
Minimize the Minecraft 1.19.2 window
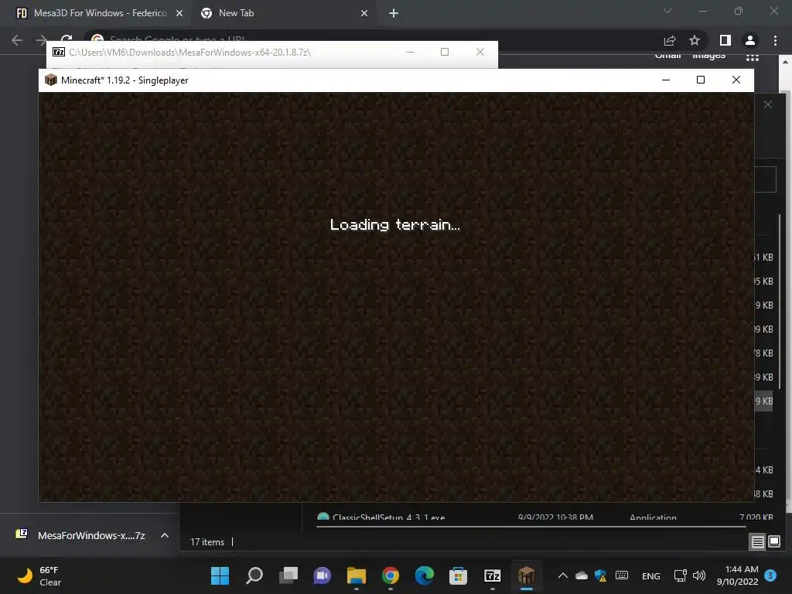pyautogui.click(x=666, y=80)
